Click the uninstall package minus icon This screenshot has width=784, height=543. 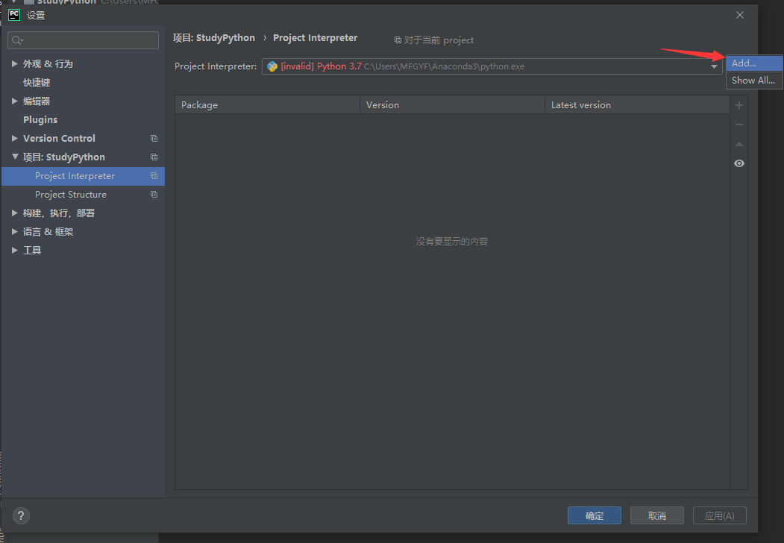739,125
